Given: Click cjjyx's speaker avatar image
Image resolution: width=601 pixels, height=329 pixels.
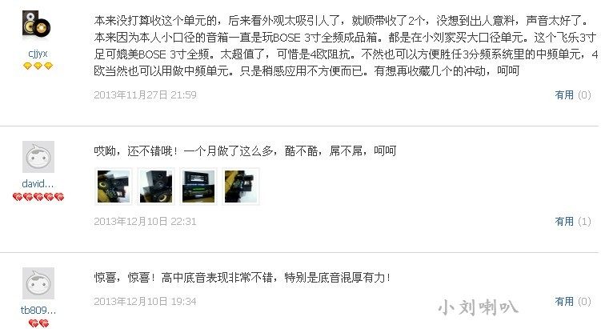Looking at the screenshot, I should pyautogui.click(x=37, y=25).
